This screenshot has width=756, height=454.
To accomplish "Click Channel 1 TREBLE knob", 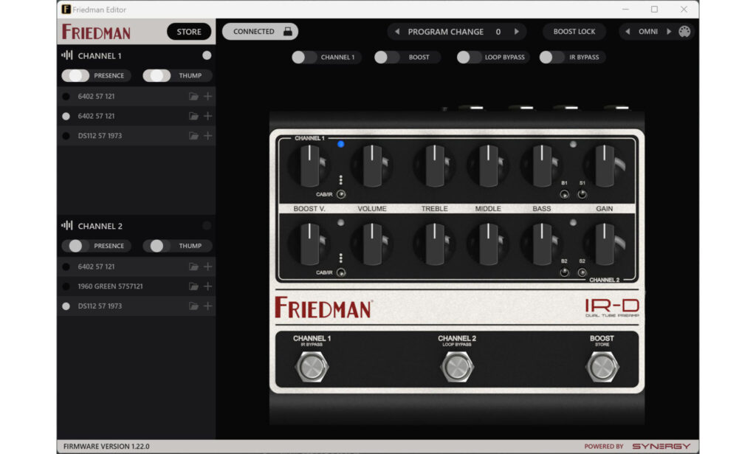I will point(434,166).
